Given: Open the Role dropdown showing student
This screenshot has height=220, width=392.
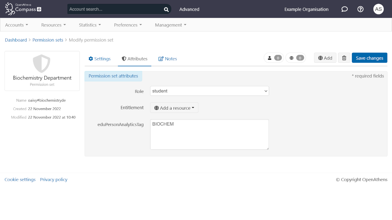Looking at the screenshot, I should [x=209, y=91].
